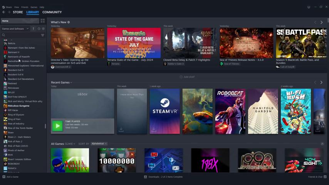Click the forward navigation arrow
This screenshot has width=329, height=185.
tap(9, 12)
